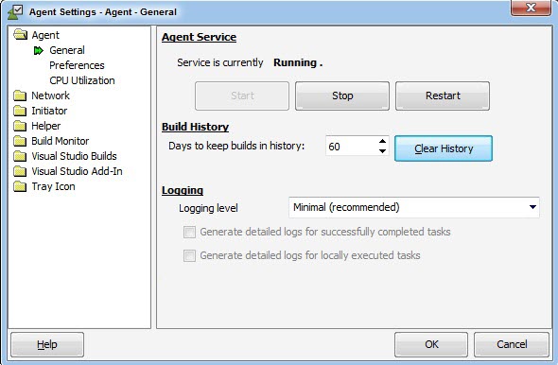Open the Network settings category
Image resolution: width=558 pixels, height=365 pixels.
pyautogui.click(x=50, y=96)
